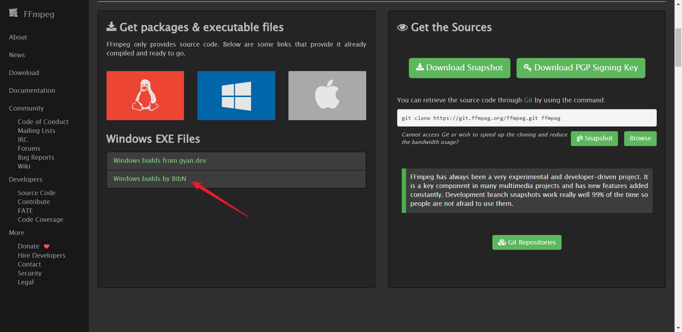Open Contact sidebar link
682x332 pixels.
coord(29,264)
